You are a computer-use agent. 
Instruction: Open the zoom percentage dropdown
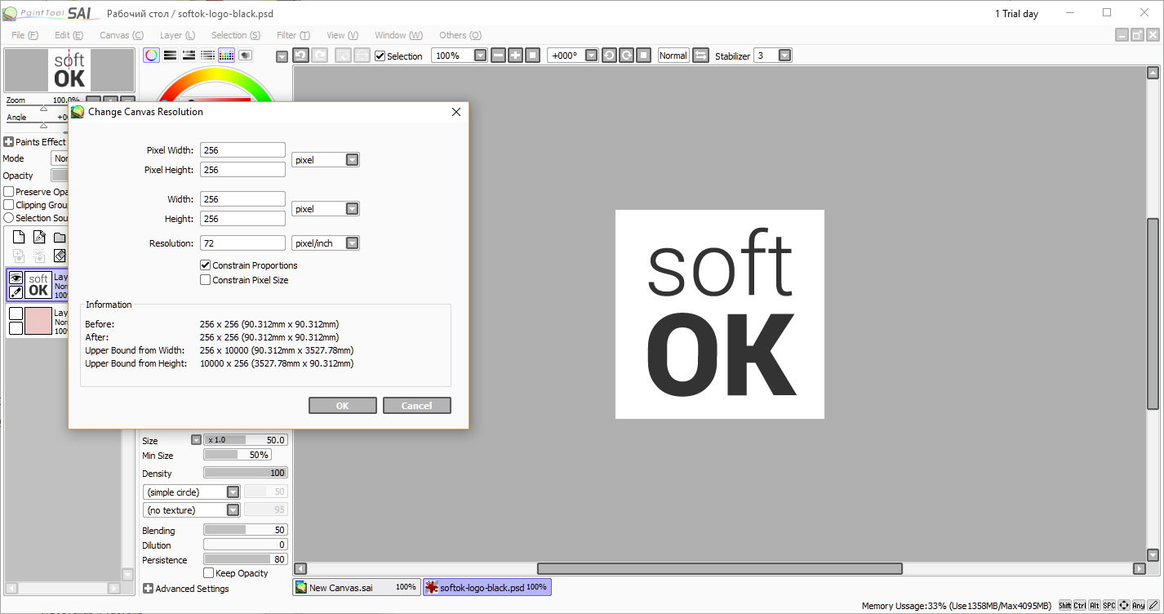(x=480, y=56)
